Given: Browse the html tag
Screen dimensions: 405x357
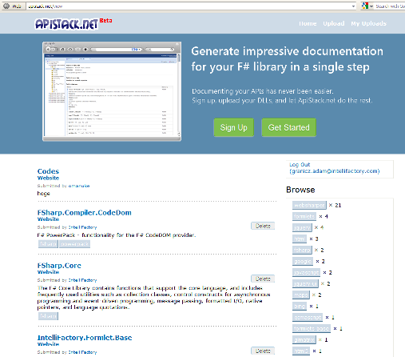Looking at the screenshot, I should click(300, 239).
